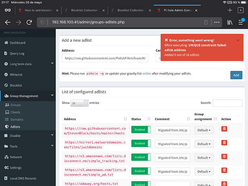Screen dimensions: 248x186
Task: Go forward with the forward arrow
Action: (x=19, y=22)
